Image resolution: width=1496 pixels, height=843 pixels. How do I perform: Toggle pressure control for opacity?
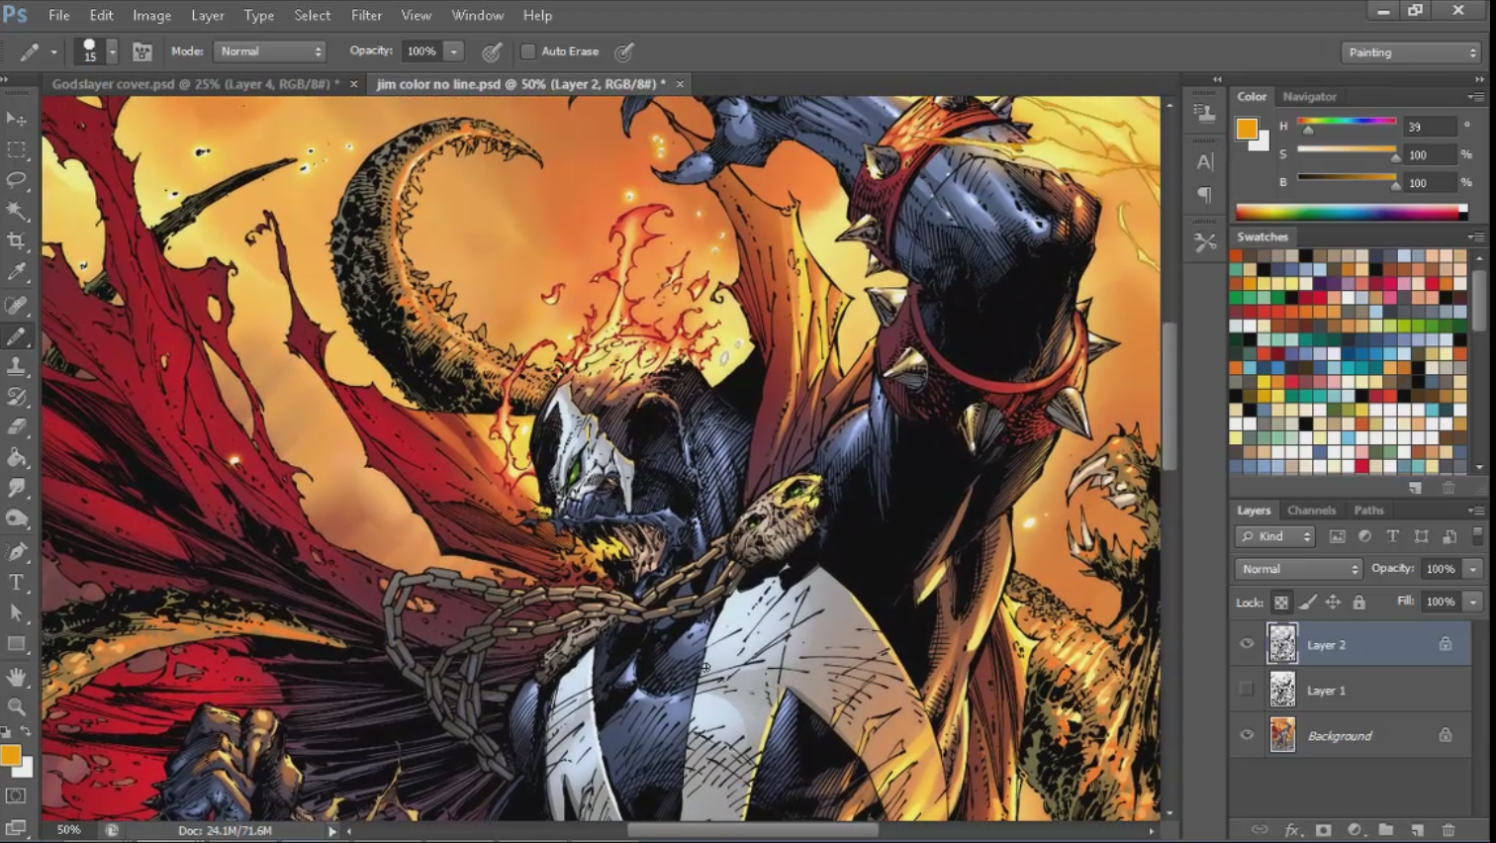[x=492, y=51]
